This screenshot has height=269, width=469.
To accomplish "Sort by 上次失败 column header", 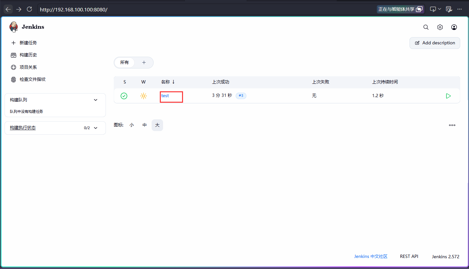I will tap(321, 82).
